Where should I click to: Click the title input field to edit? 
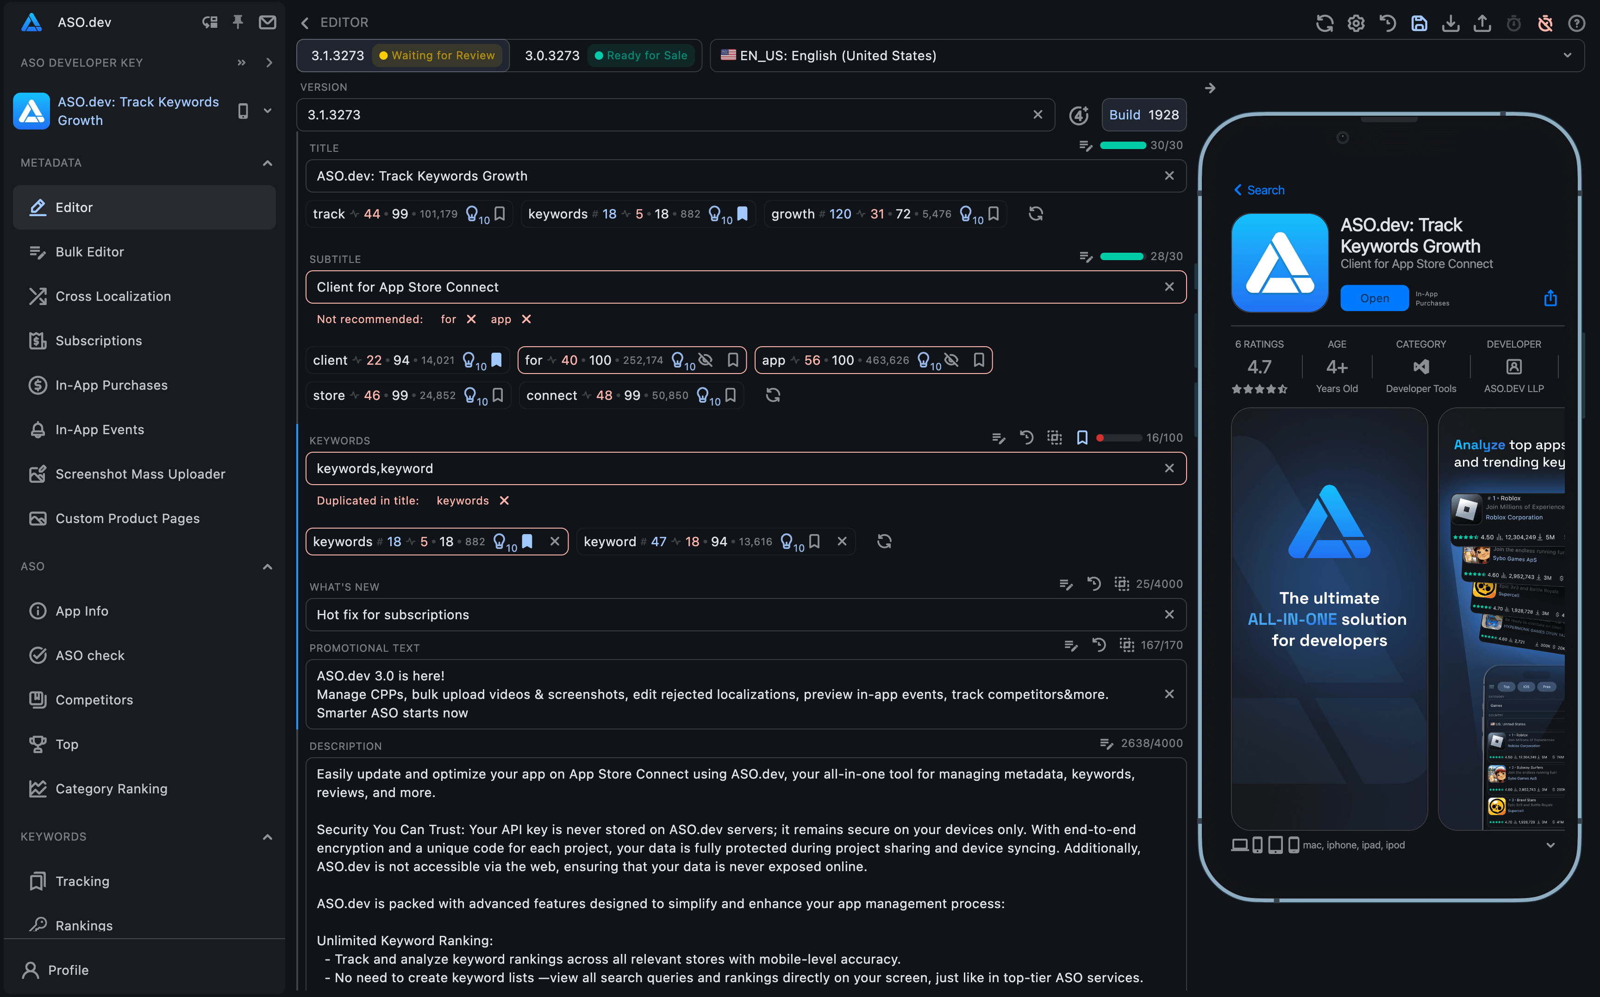[x=745, y=176]
